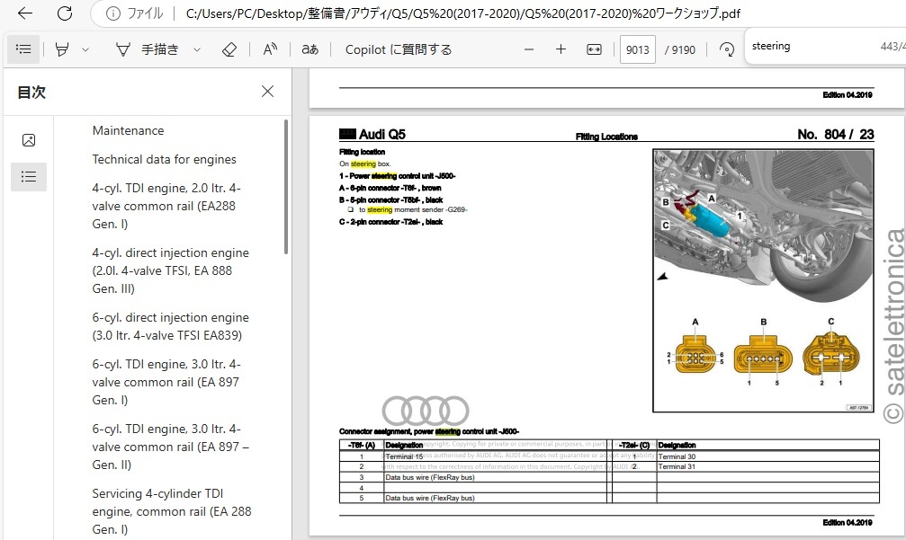Select the eraser tool
906x540 pixels.
(229, 49)
